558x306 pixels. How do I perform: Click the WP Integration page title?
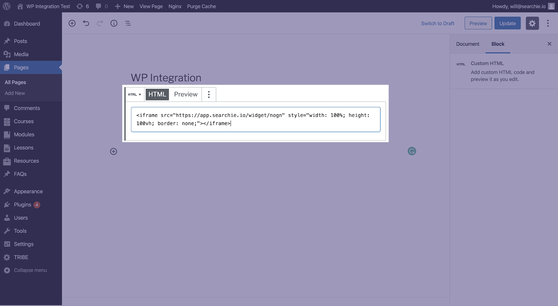(166, 78)
